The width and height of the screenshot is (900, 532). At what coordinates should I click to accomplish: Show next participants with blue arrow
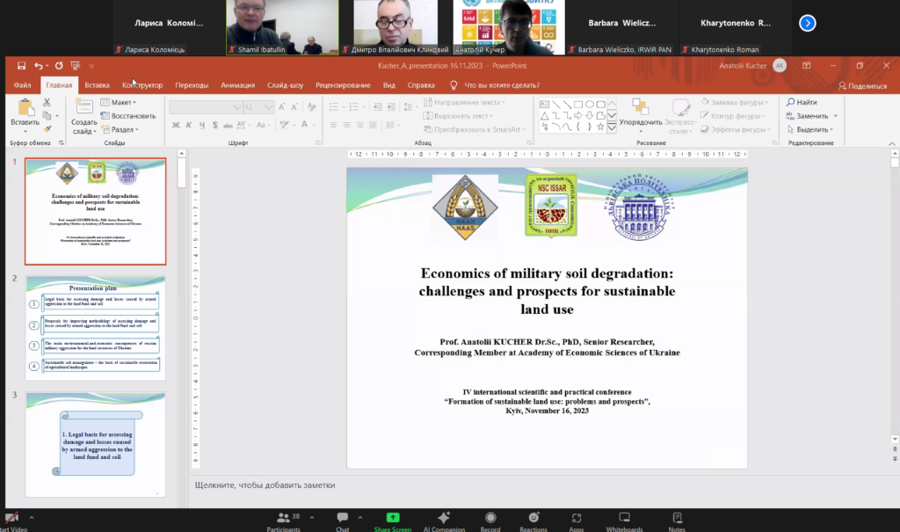coord(807,24)
